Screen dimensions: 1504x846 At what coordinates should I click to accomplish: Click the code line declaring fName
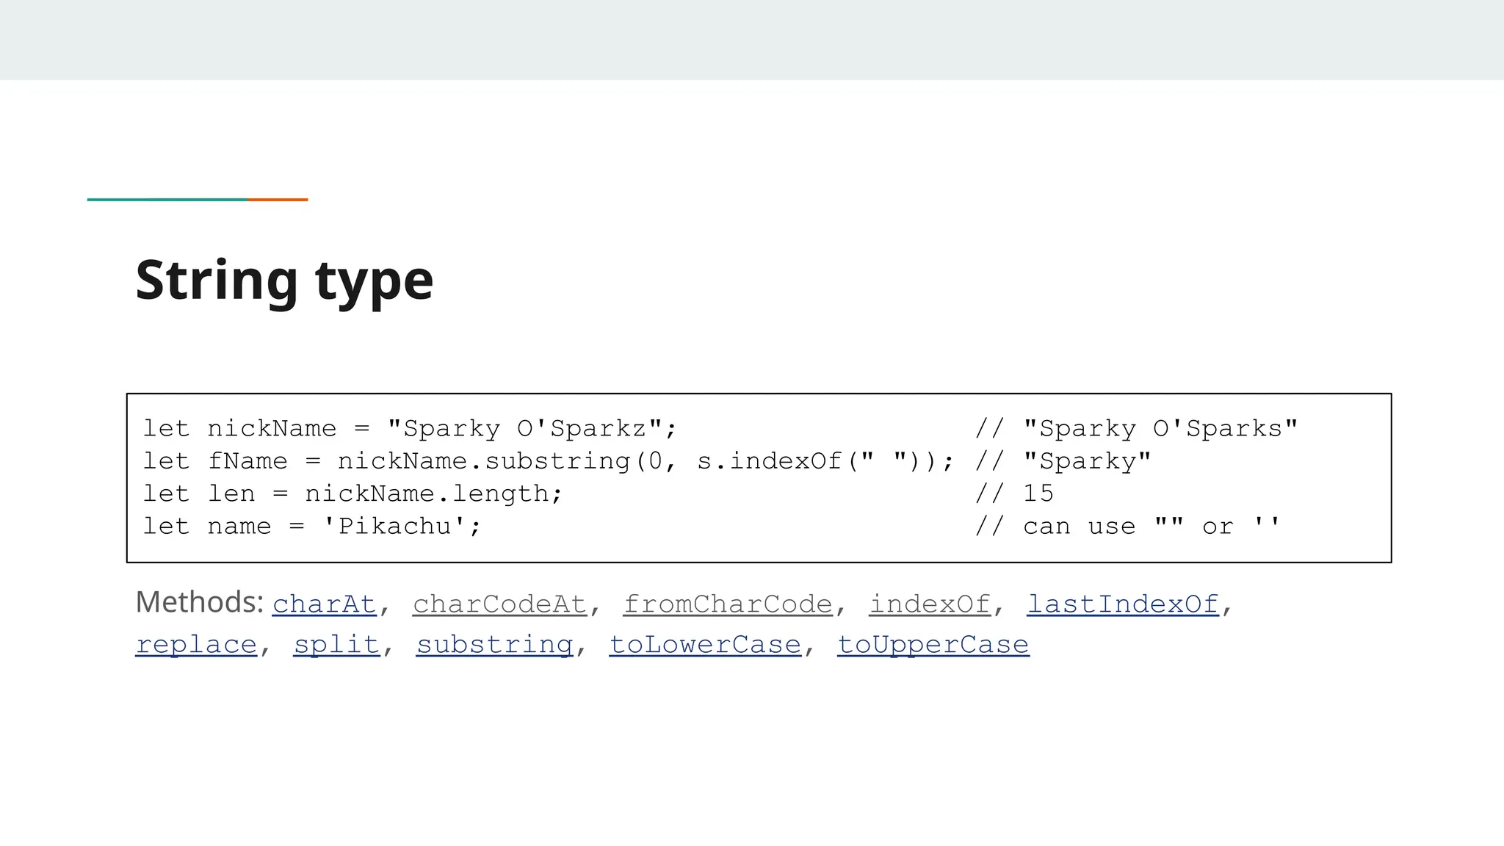[x=549, y=461]
